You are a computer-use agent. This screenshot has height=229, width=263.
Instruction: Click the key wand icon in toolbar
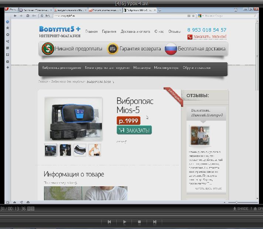point(34,16)
